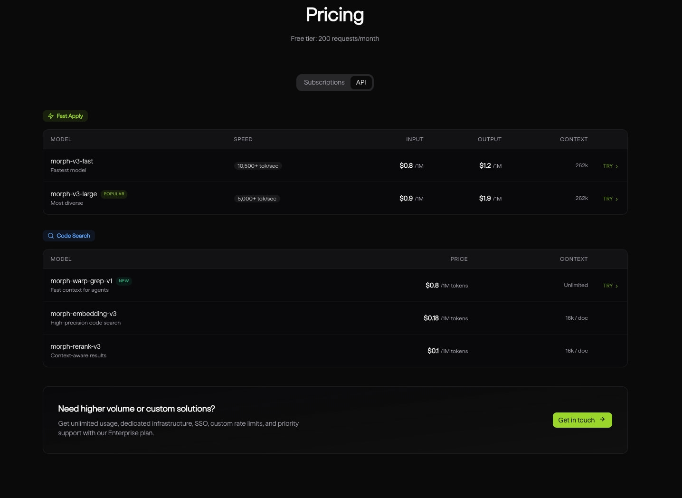The image size is (682, 498).
Task: Click the SPEED column header
Action: [243, 139]
